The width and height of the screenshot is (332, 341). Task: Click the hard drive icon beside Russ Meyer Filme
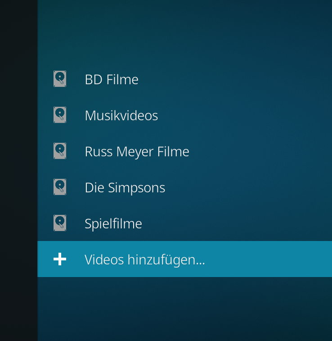[60, 151]
